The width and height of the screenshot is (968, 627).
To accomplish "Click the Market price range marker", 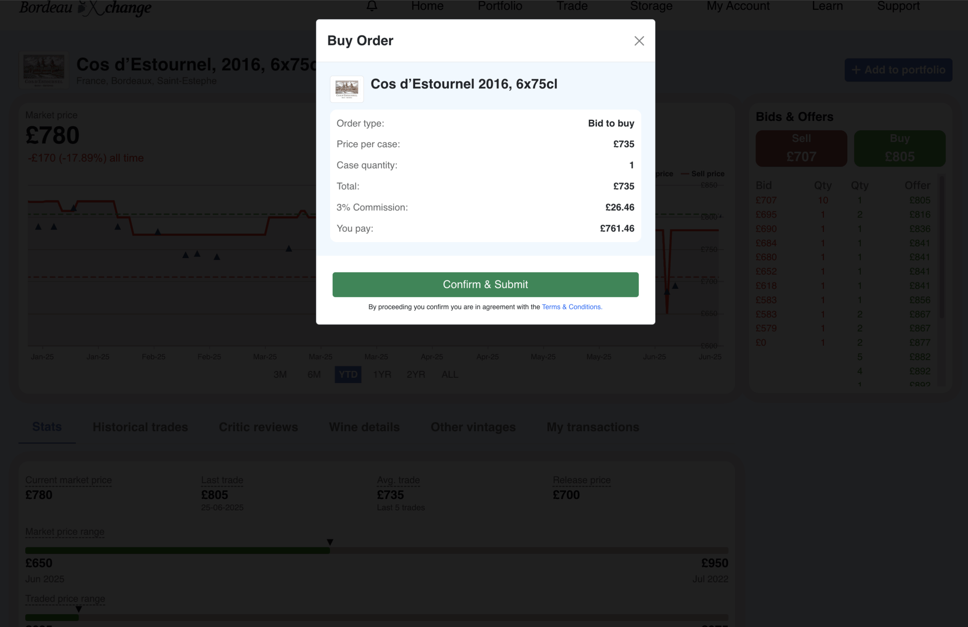I will point(330,542).
